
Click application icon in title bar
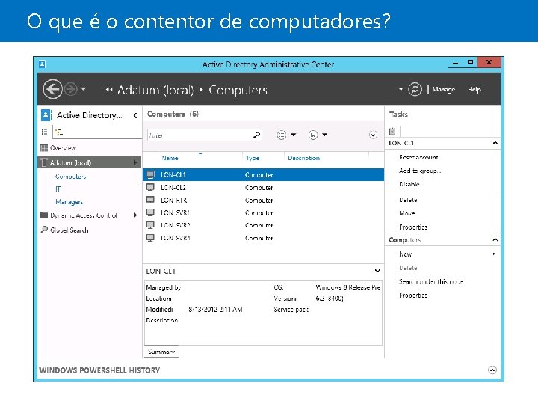pyautogui.click(x=43, y=64)
